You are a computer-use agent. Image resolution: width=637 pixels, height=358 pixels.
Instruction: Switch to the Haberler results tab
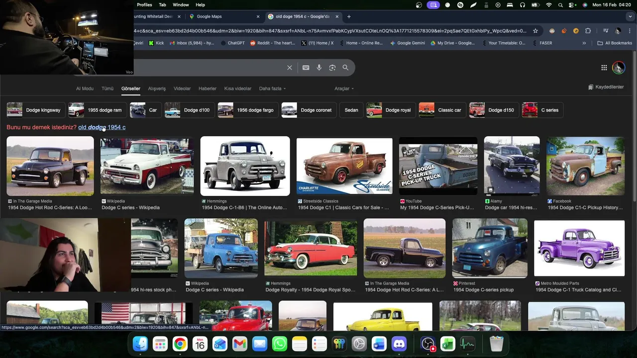(x=208, y=89)
